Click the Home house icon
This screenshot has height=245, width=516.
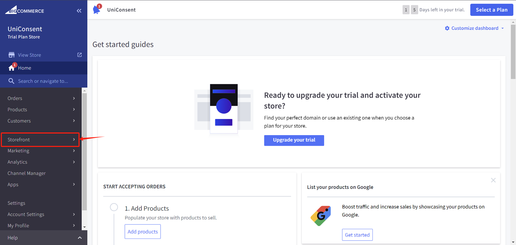tap(12, 68)
